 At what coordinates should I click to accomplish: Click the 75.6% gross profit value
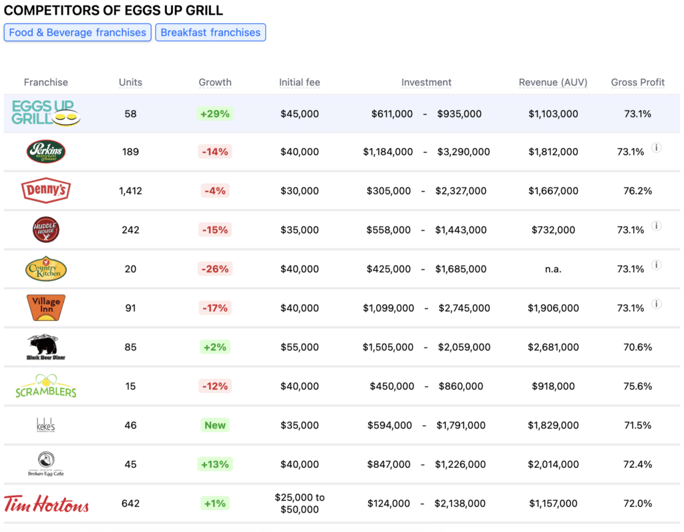[638, 386]
